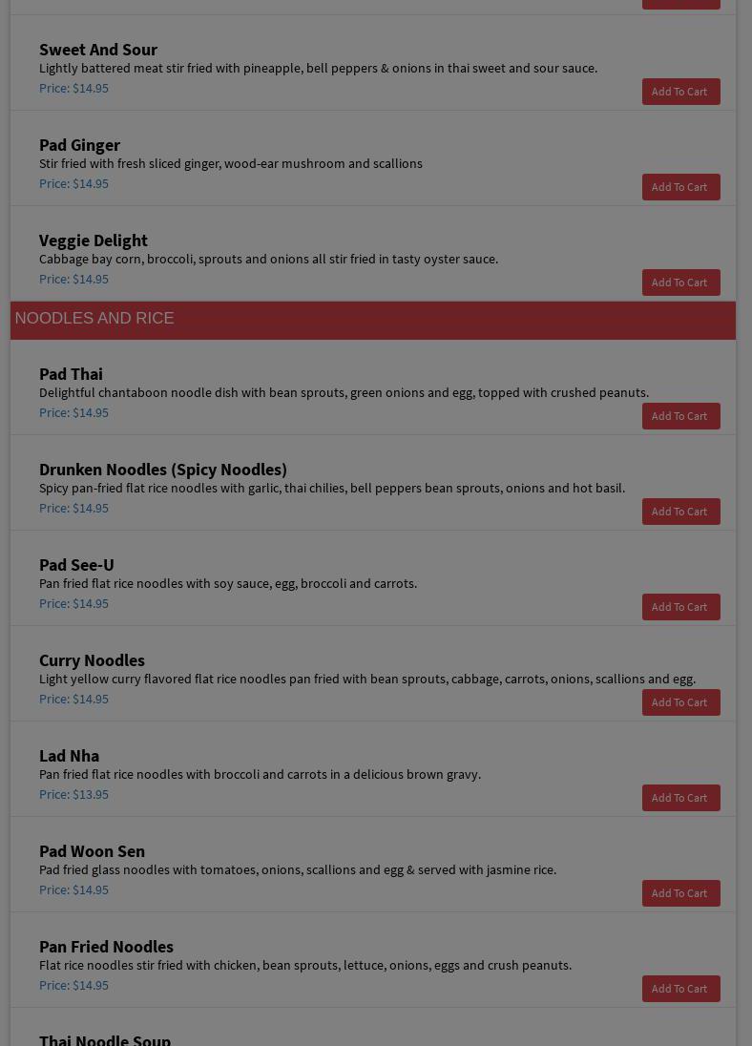Select the Lad Nha $13.95 price
The width and height of the screenshot is (752, 1046).
click(x=73, y=794)
